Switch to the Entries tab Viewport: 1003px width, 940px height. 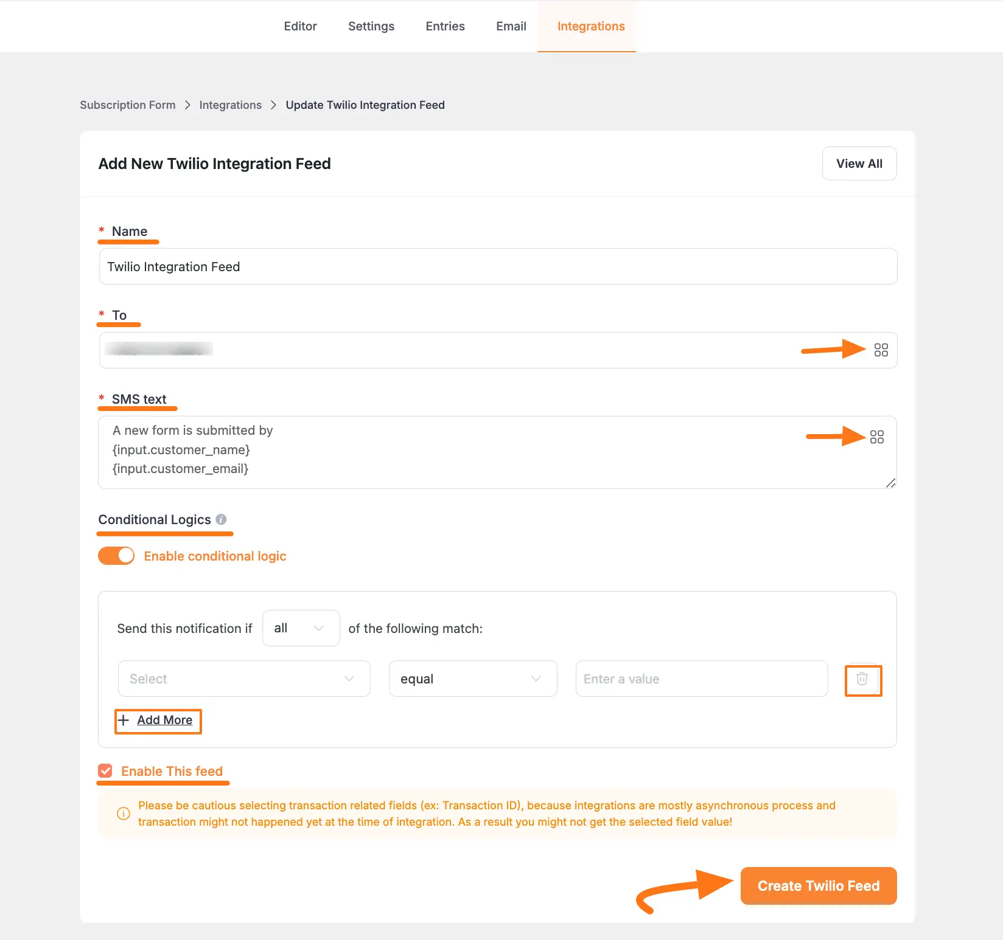click(445, 26)
